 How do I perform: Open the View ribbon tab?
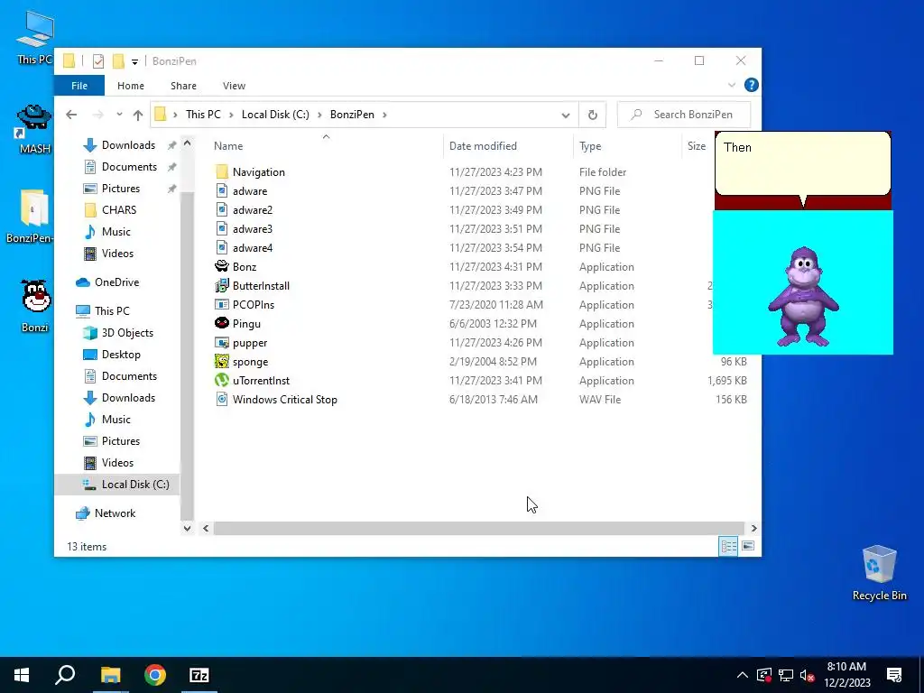234,86
